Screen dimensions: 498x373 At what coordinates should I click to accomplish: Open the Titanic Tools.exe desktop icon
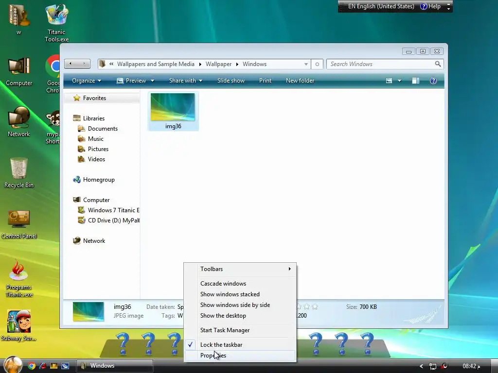point(56,22)
